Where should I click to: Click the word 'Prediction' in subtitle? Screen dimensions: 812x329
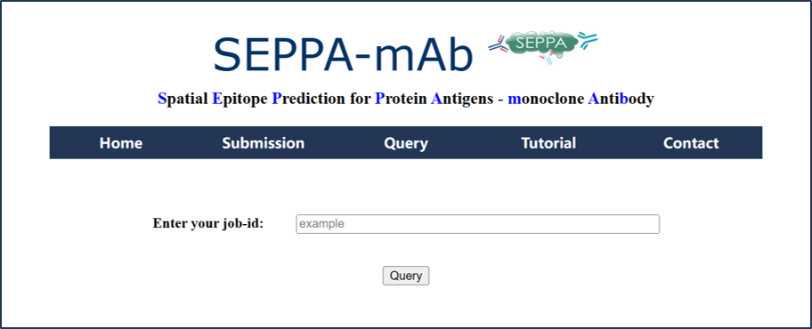[308, 99]
